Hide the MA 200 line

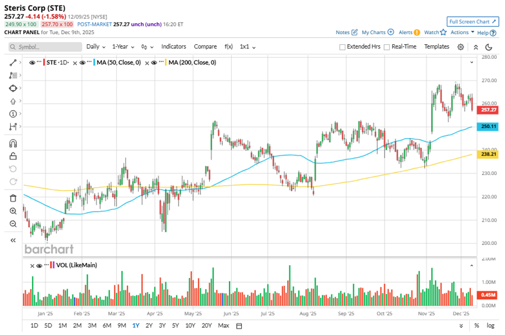154,63
